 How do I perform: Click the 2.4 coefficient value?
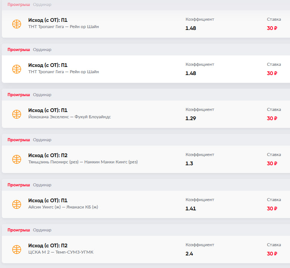point(189,254)
